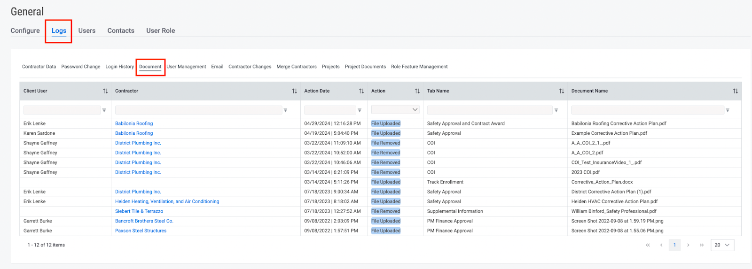The image size is (752, 269).
Task: Switch to the Users tab
Action: [87, 31]
